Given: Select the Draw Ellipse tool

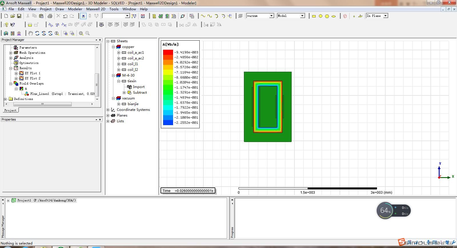Looking at the screenshot, I should 334,16.
